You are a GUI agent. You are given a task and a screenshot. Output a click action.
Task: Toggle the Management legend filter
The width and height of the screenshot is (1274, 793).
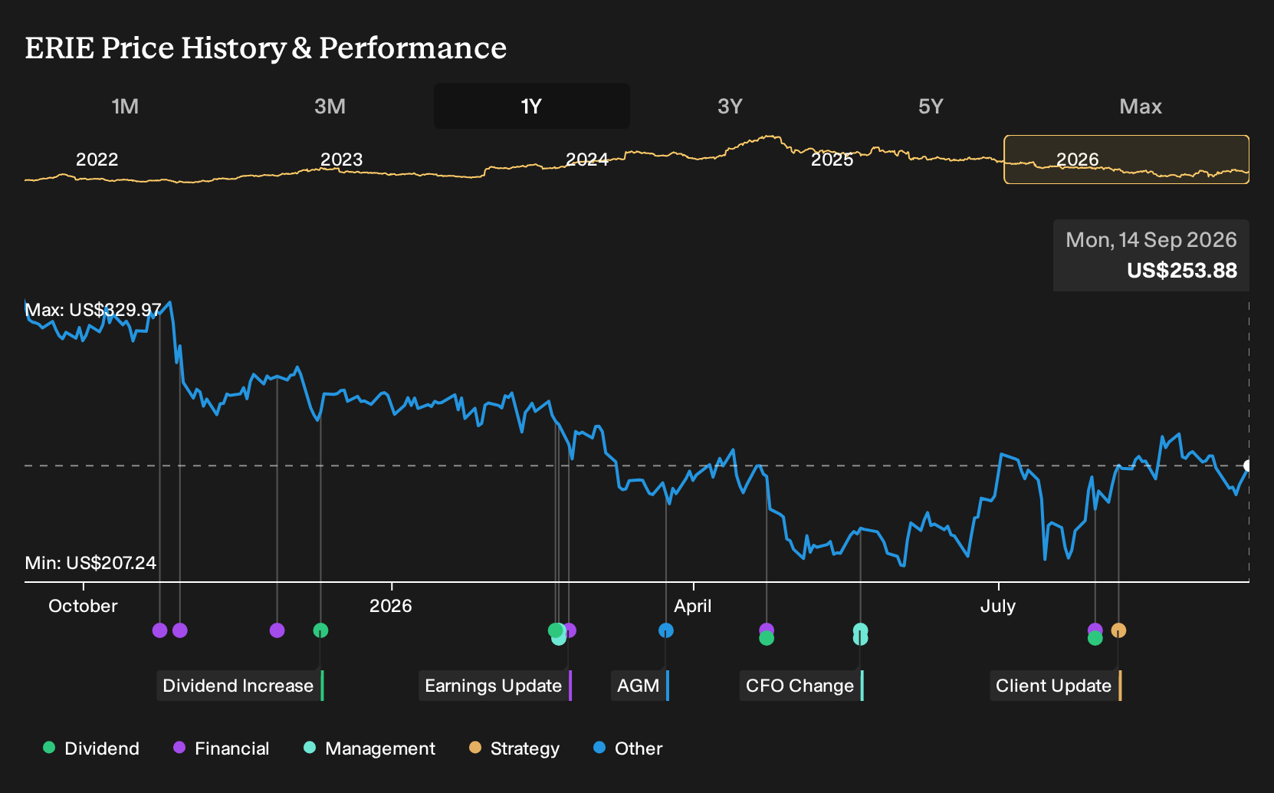369,749
